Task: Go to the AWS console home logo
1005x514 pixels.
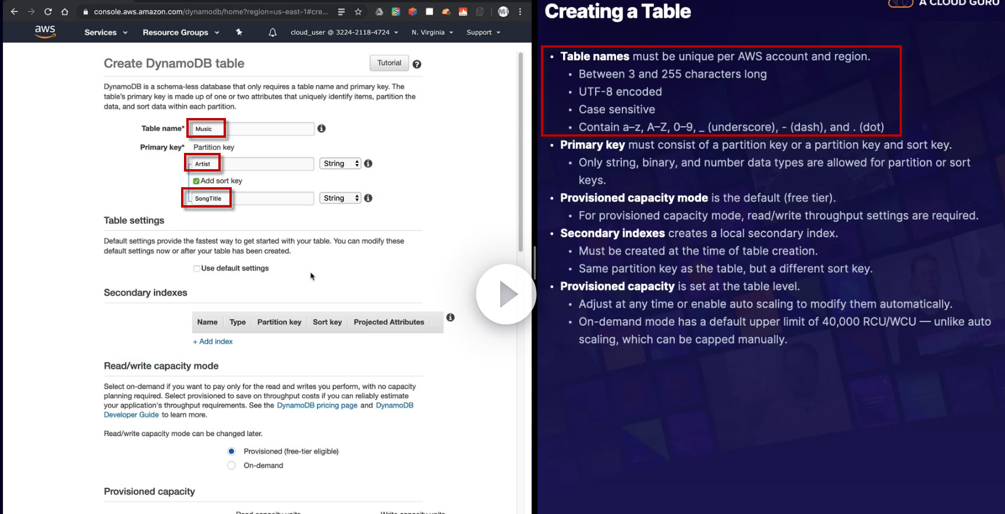Action: coord(45,31)
